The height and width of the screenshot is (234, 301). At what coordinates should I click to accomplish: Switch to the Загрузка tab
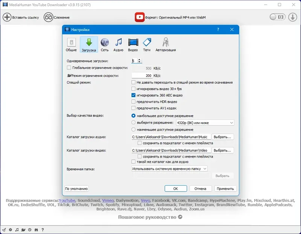(x=89, y=44)
